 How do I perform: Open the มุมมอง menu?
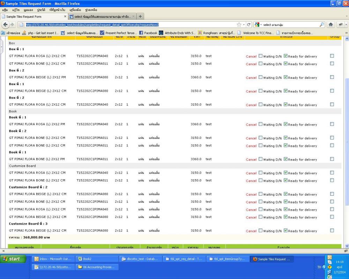tap(28, 10)
